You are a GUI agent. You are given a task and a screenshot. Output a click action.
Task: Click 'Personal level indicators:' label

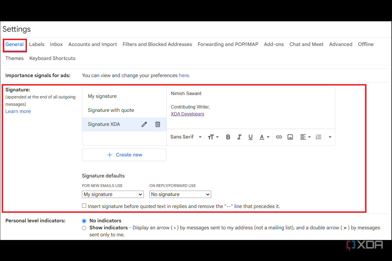[x=35, y=221]
